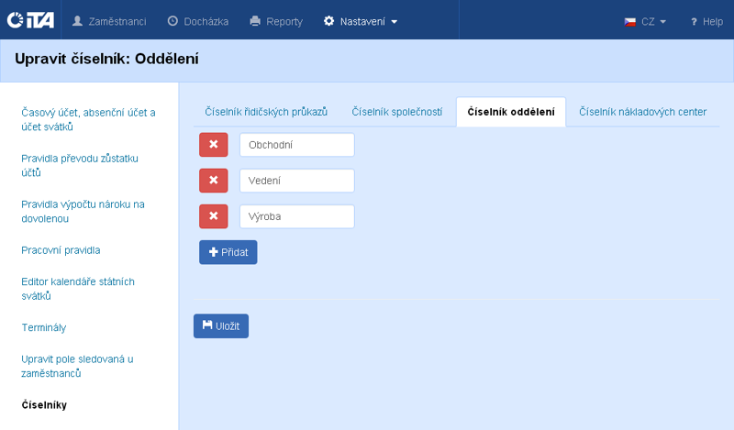The image size is (734, 430).
Task: Open Pravidla převodu zůstatku účtů link
Action: coord(80,165)
